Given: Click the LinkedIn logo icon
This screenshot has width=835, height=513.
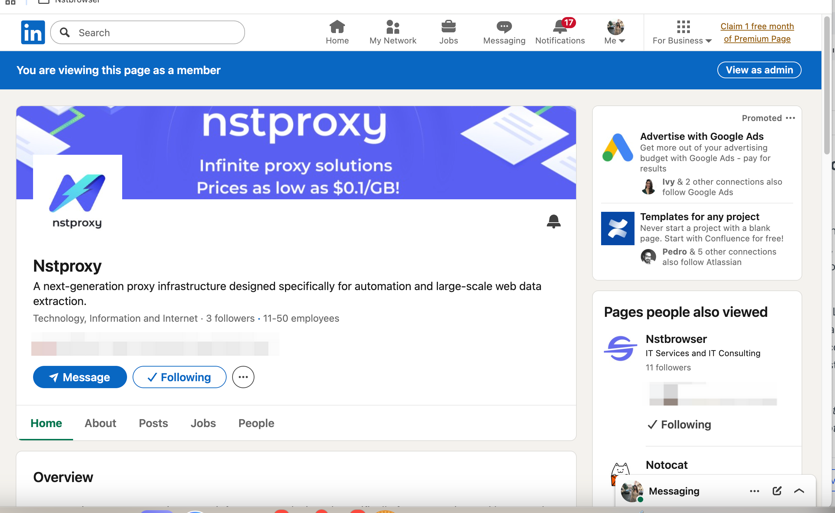Looking at the screenshot, I should tap(33, 32).
